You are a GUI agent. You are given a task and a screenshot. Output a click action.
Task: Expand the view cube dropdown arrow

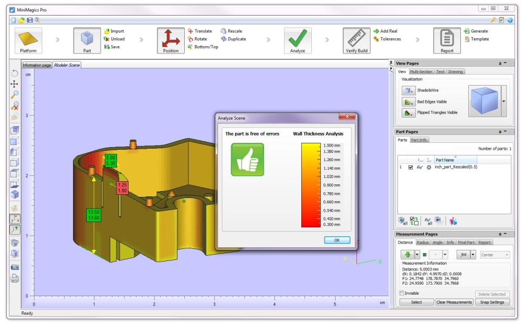(x=503, y=101)
